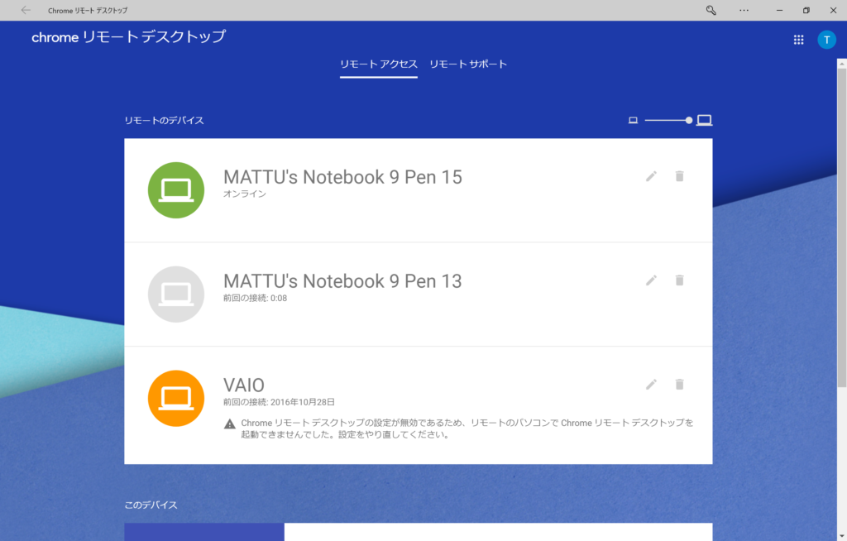This screenshot has height=541, width=847.
Task: Click the orange laptop icon for VAIO
Action: (176, 399)
